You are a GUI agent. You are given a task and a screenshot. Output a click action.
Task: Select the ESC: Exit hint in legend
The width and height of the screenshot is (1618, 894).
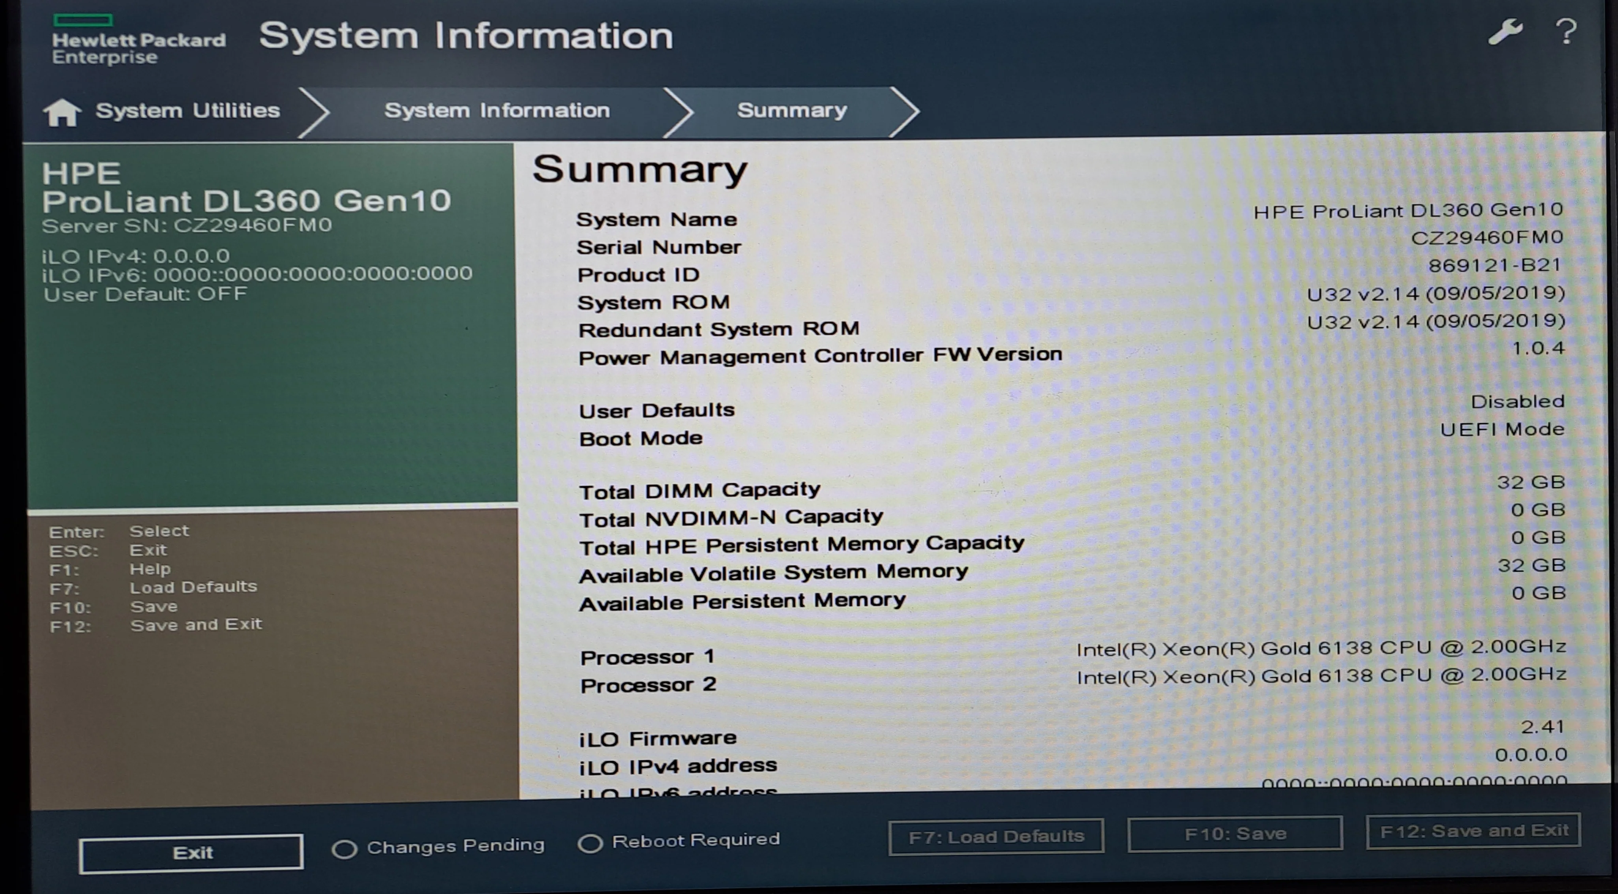point(108,550)
